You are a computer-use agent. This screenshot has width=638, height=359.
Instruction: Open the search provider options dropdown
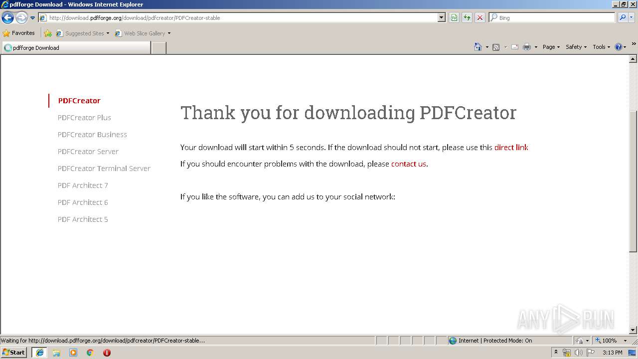632,18
